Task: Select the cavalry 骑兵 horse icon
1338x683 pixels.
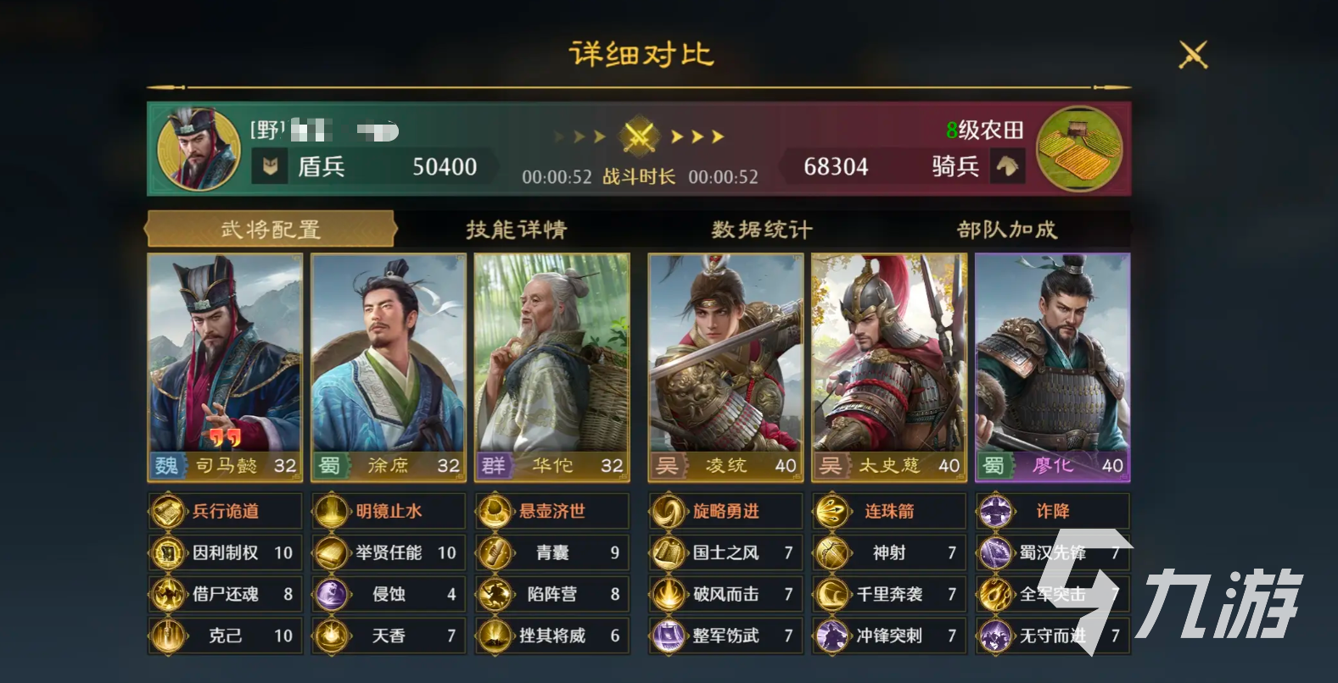Action: point(1007,166)
